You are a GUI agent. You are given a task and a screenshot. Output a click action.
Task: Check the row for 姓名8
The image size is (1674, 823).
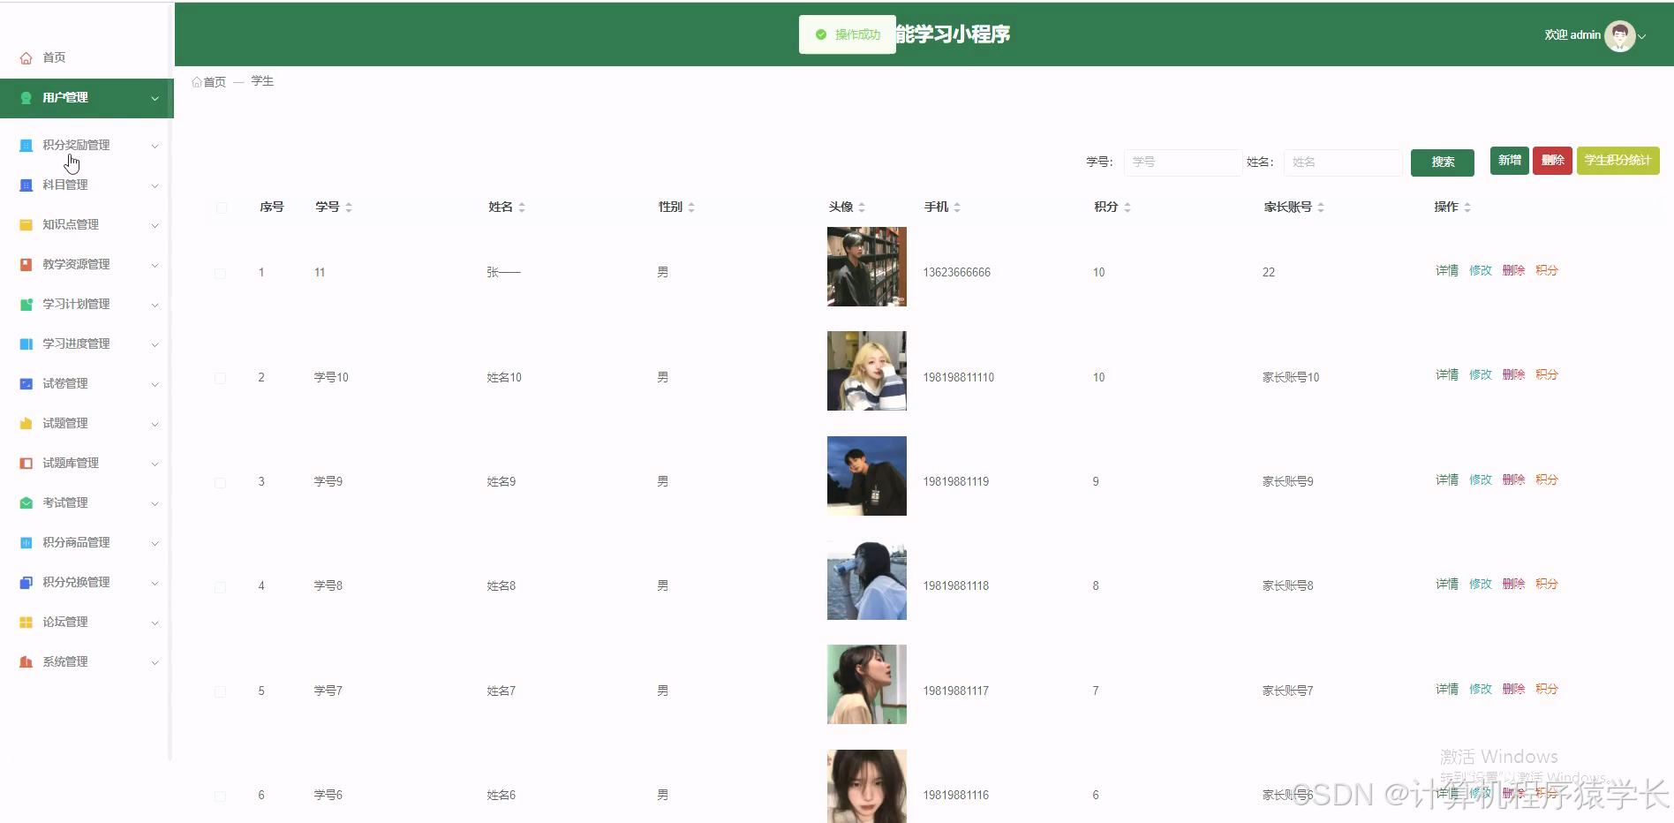coord(220,586)
